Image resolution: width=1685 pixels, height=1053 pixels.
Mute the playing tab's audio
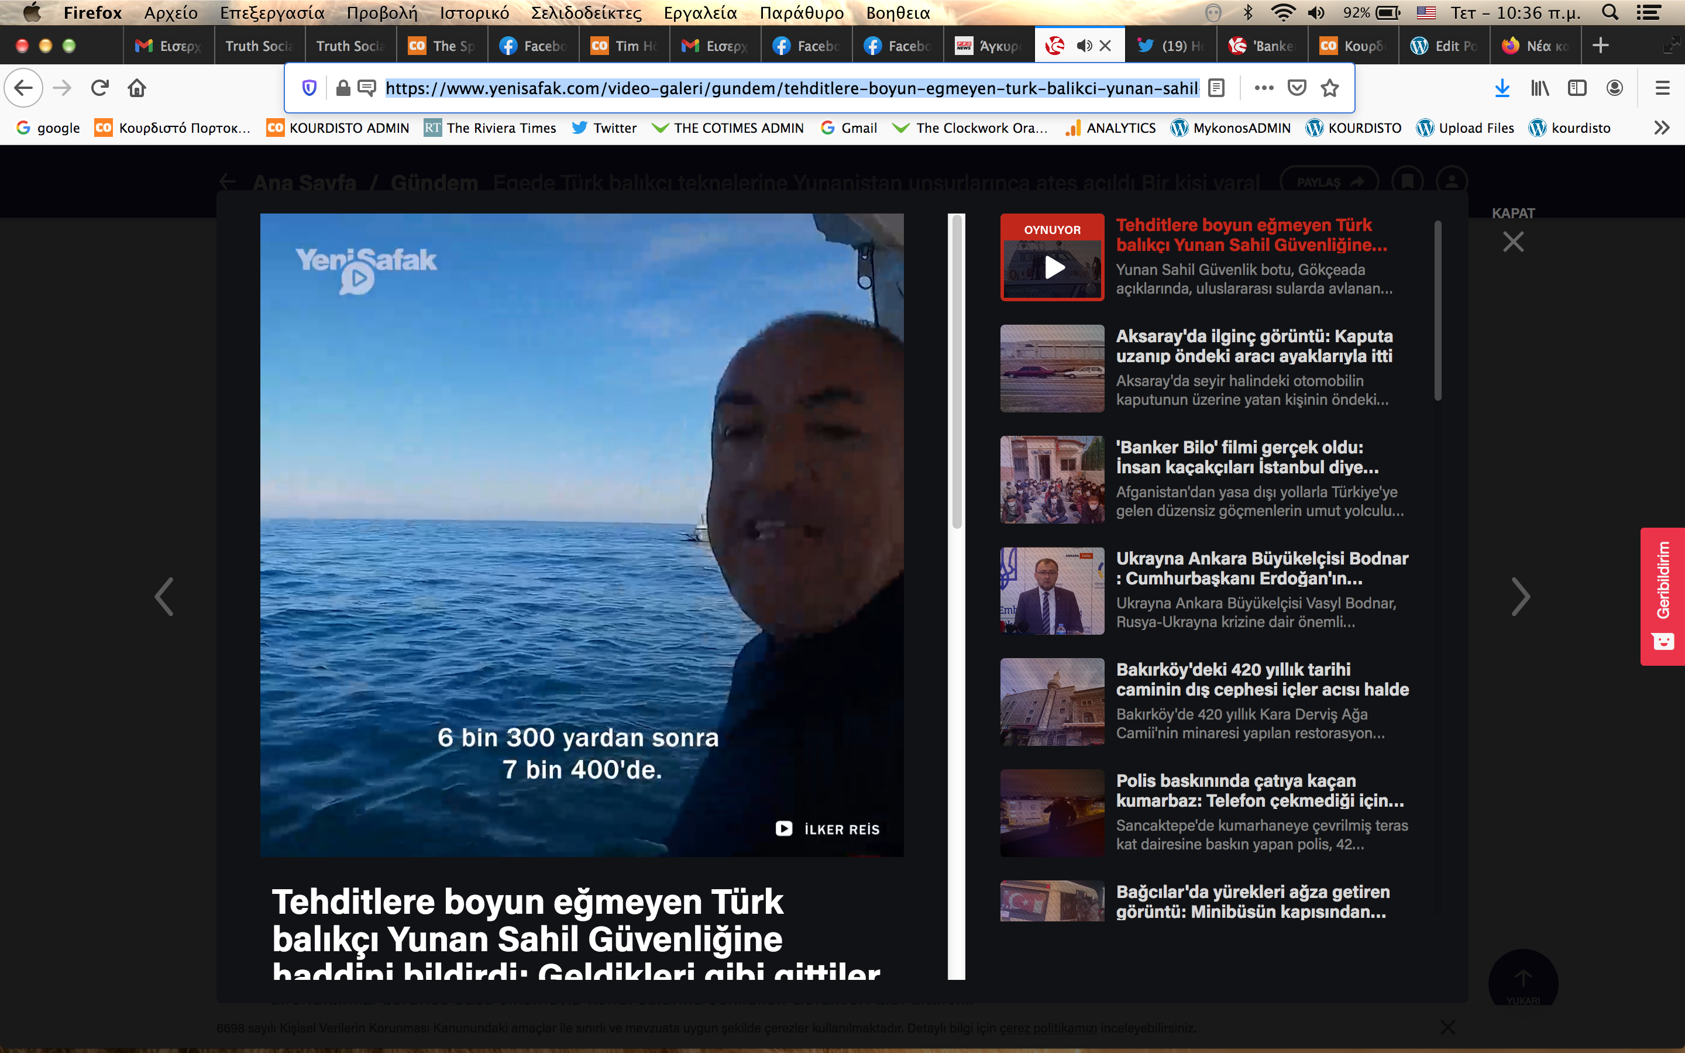tap(1084, 46)
